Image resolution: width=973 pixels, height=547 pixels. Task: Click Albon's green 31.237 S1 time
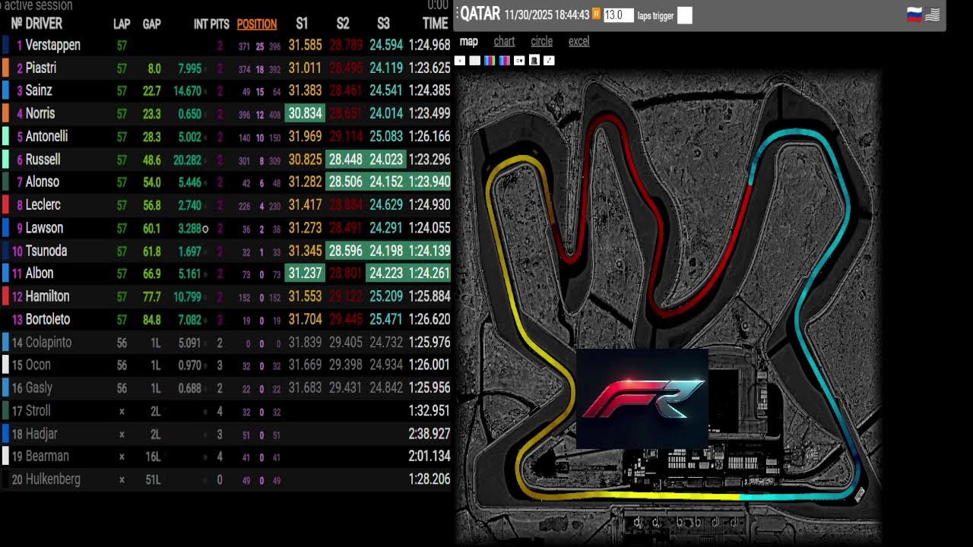(x=305, y=273)
